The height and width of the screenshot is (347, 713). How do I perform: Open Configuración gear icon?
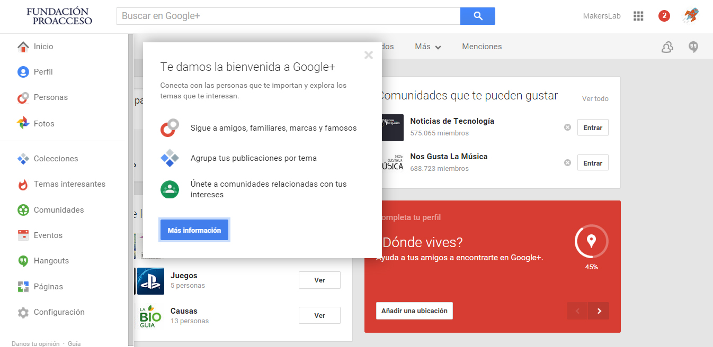click(23, 312)
